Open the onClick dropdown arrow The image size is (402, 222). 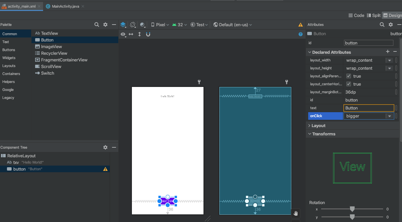[x=389, y=116]
